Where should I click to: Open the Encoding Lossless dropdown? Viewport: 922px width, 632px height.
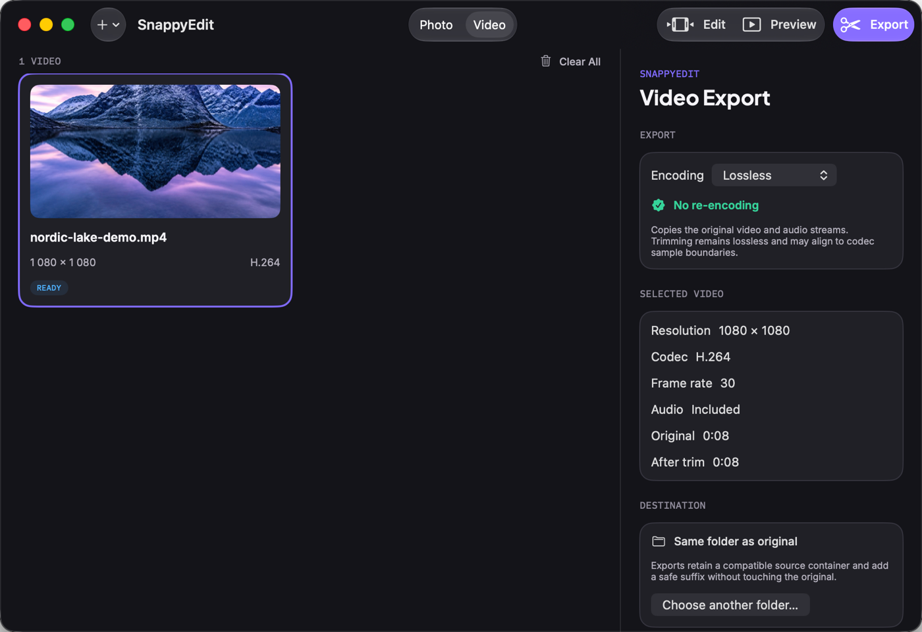(x=774, y=175)
